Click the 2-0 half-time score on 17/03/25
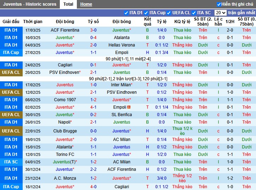This screenshot has width=256, height=190. (230, 30)
